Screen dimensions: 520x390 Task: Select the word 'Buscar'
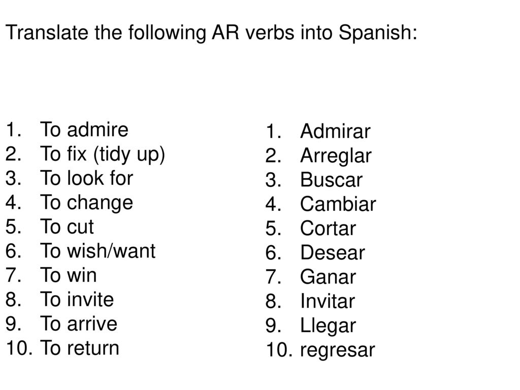click(331, 180)
